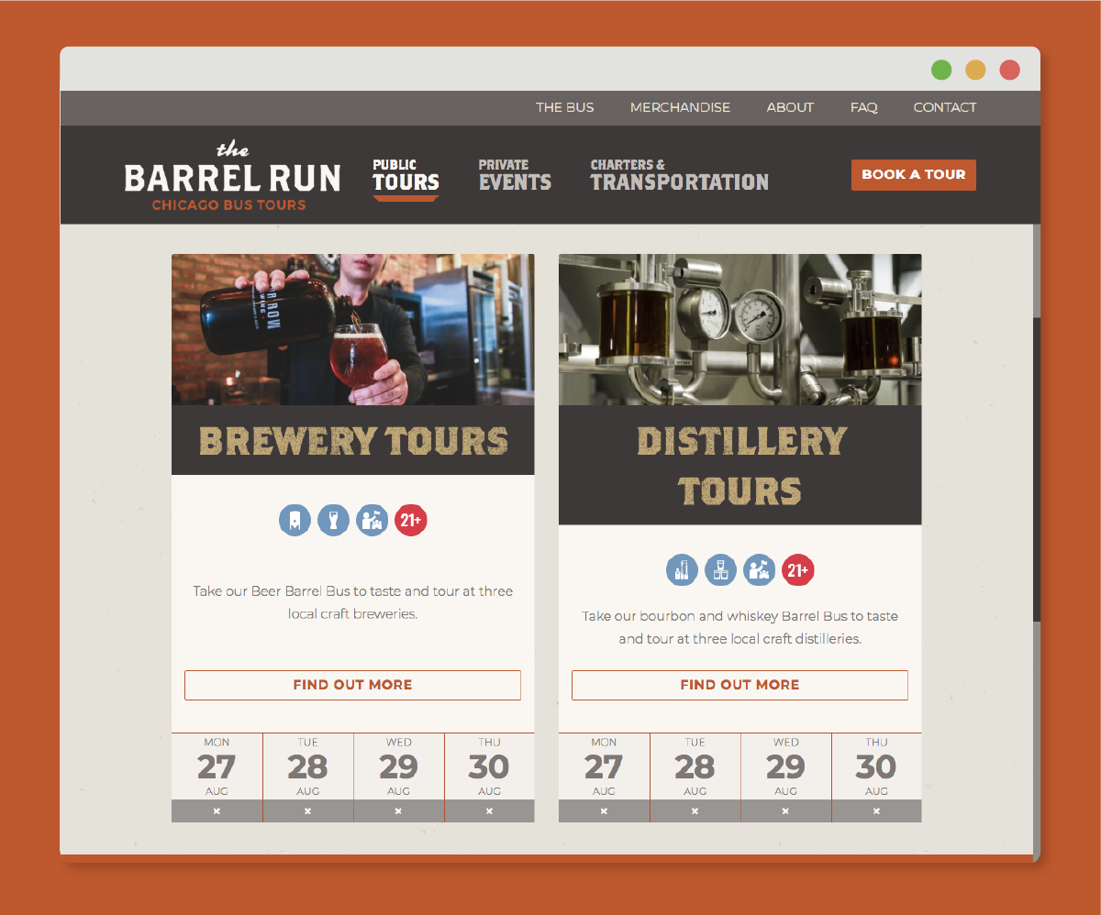Screen dimensions: 1101x915
Task: Click the brewery tank icon under Brewery Tours
Action: tap(295, 520)
